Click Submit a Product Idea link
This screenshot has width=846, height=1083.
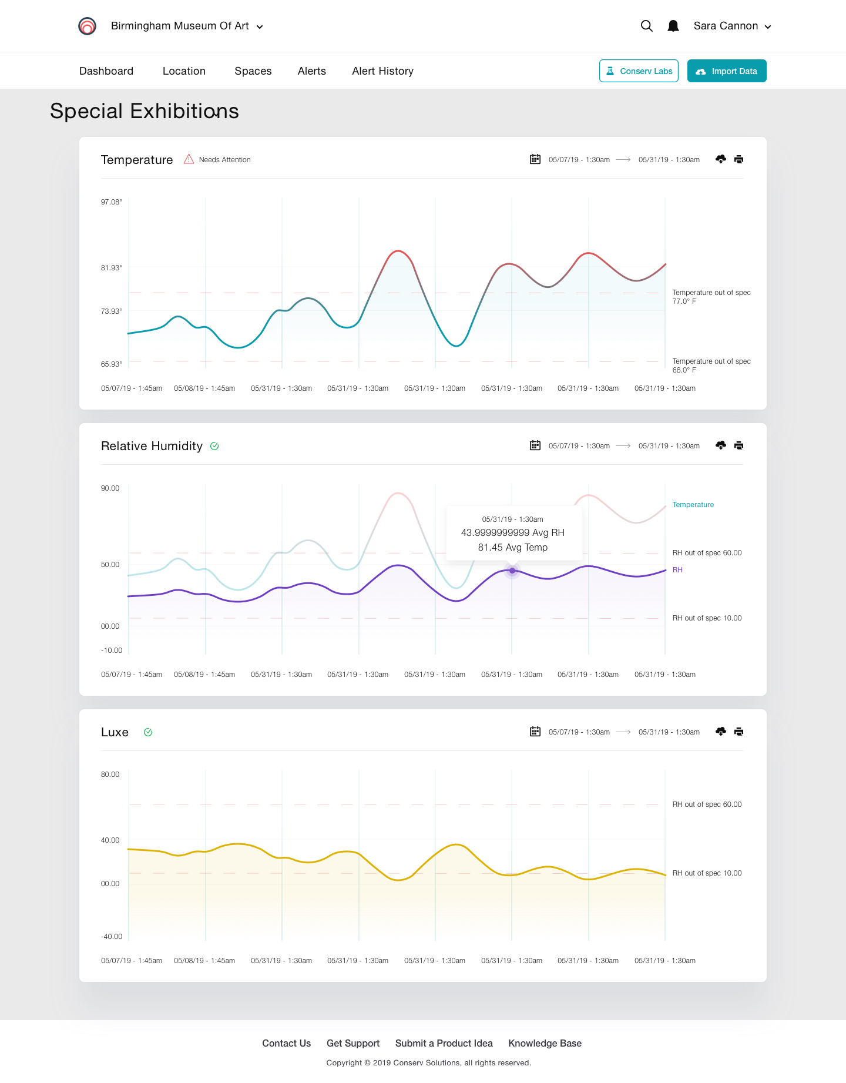point(444,1043)
